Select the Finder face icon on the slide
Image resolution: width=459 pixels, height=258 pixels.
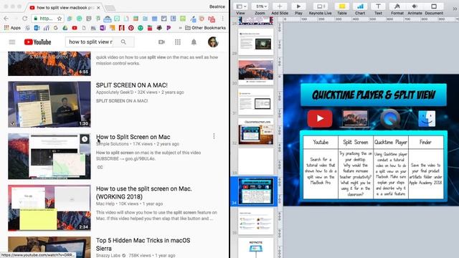pos(427,118)
